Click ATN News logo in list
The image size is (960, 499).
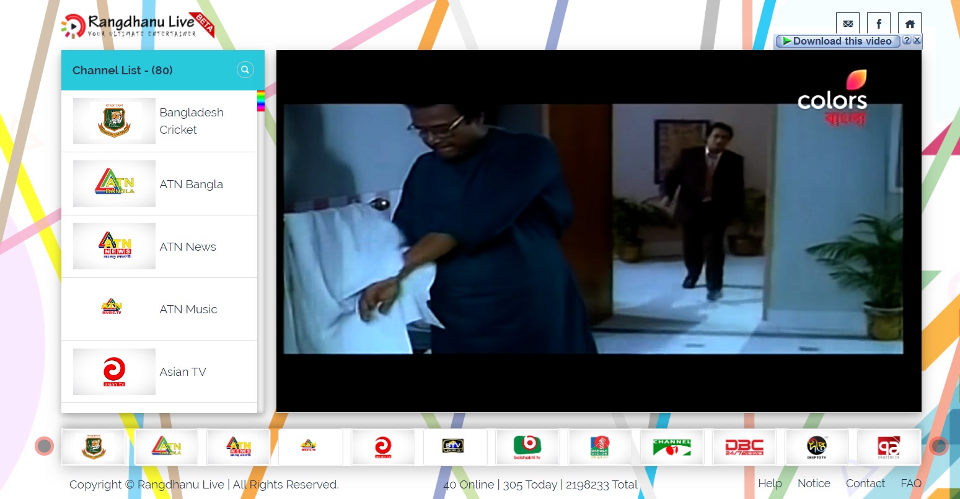coord(114,246)
